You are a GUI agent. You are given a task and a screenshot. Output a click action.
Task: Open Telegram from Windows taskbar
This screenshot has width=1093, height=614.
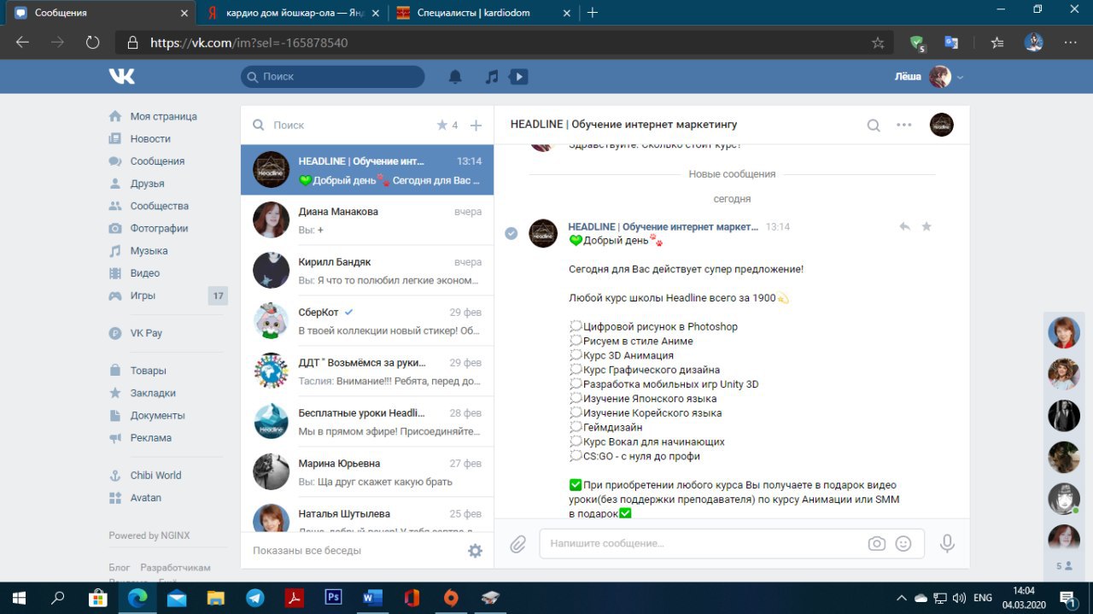pyautogui.click(x=254, y=598)
